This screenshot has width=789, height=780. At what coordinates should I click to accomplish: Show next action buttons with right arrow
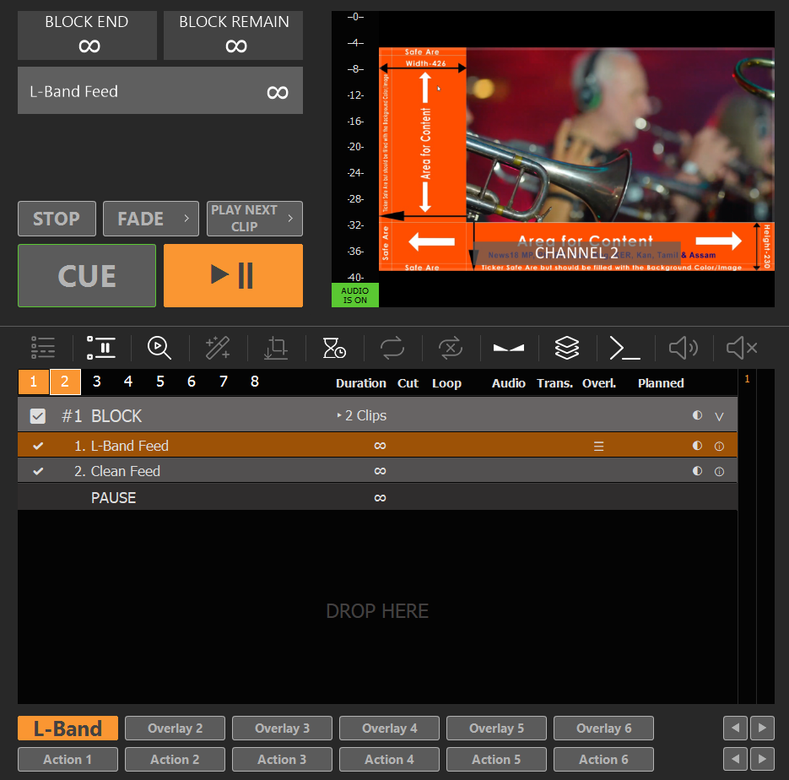pos(762,759)
